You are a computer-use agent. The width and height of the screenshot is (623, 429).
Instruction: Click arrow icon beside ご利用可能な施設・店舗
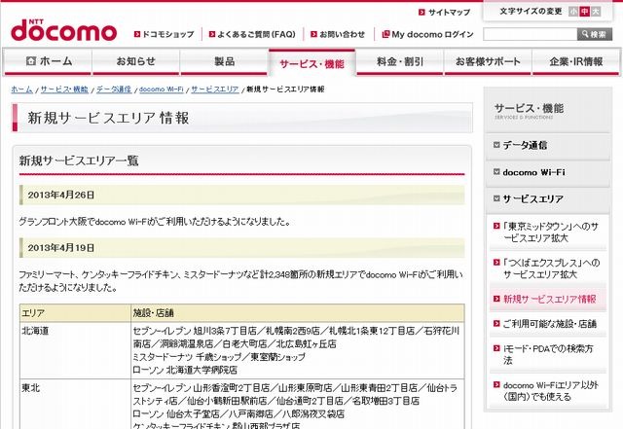[x=496, y=324]
